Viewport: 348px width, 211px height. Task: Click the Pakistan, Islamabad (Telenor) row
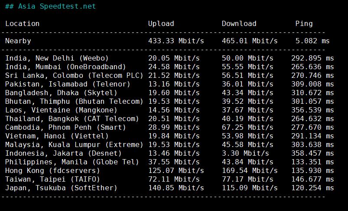[61, 84]
